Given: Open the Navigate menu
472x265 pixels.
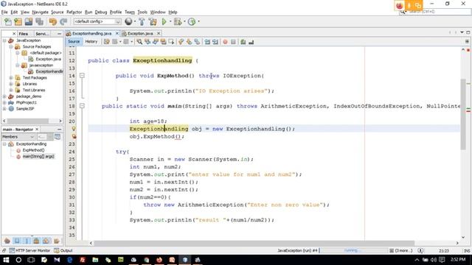Looking at the screenshot, I should 40,12.
